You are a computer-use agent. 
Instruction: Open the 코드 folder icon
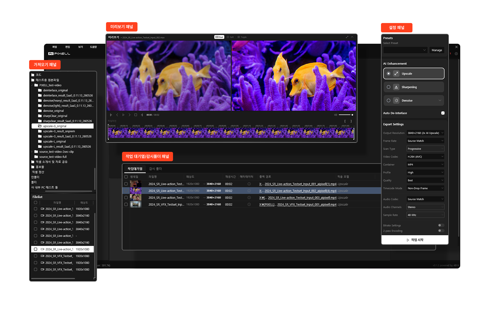(33, 75)
